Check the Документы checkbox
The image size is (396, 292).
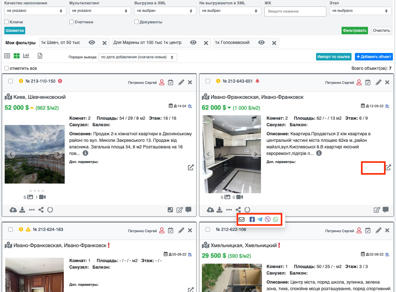137,22
